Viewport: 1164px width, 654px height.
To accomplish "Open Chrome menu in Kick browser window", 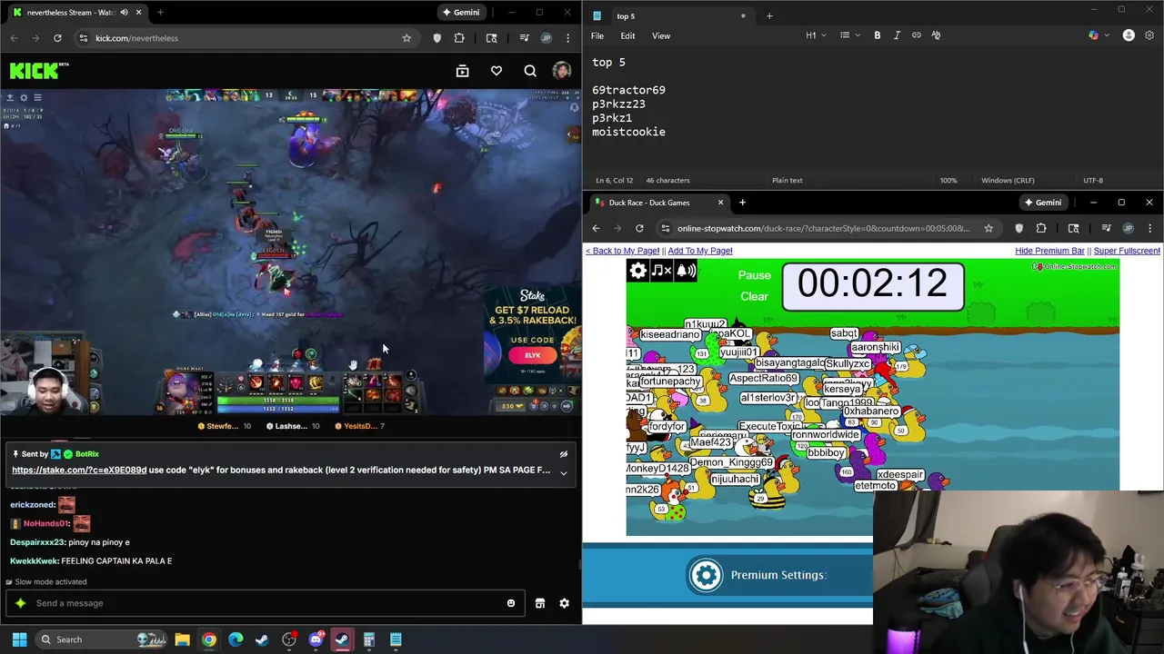I will [x=568, y=38].
